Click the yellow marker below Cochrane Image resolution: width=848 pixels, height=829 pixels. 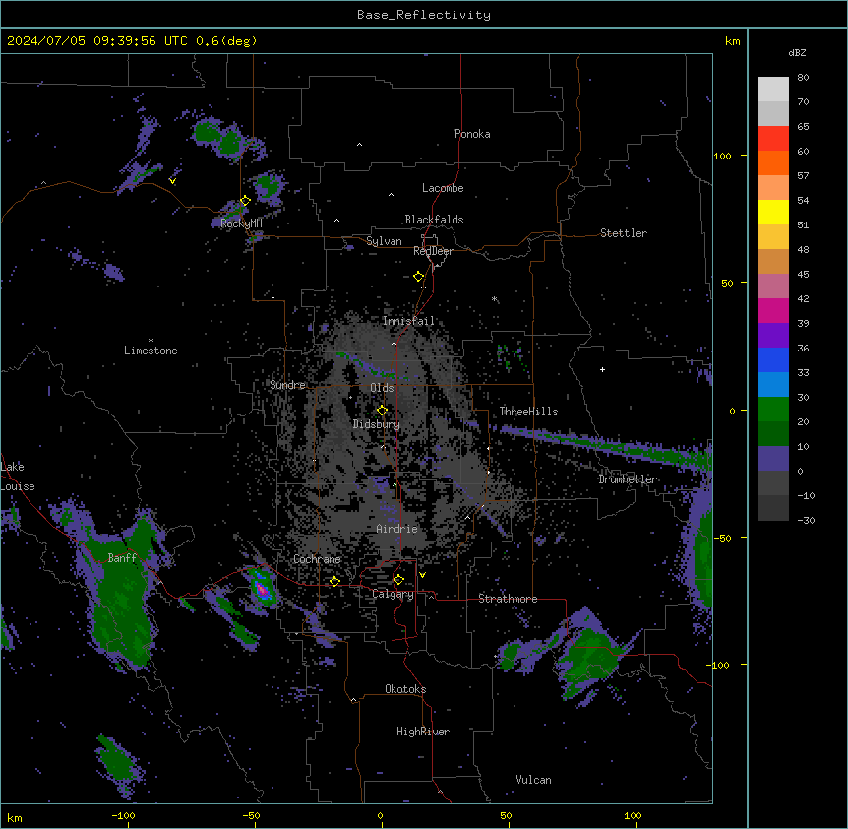tap(334, 582)
